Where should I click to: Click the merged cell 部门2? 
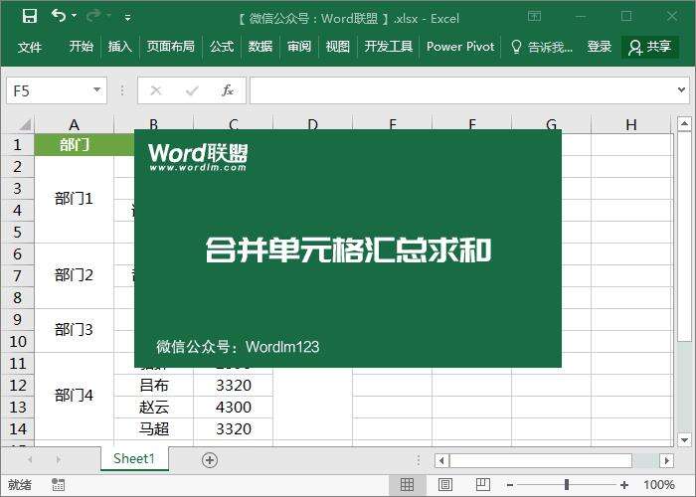click(x=75, y=275)
